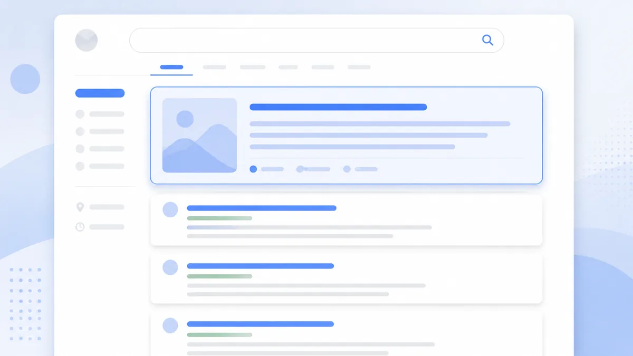Select the active blue underlined tab
This screenshot has width=633, height=356.
point(171,67)
